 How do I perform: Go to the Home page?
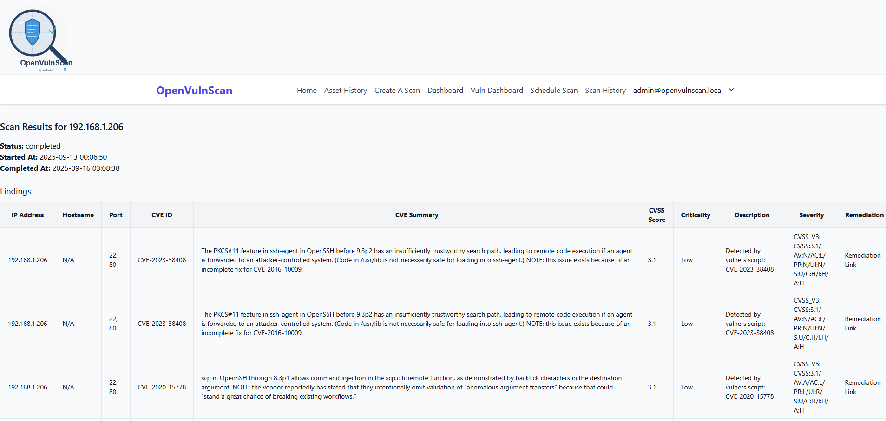coord(307,91)
